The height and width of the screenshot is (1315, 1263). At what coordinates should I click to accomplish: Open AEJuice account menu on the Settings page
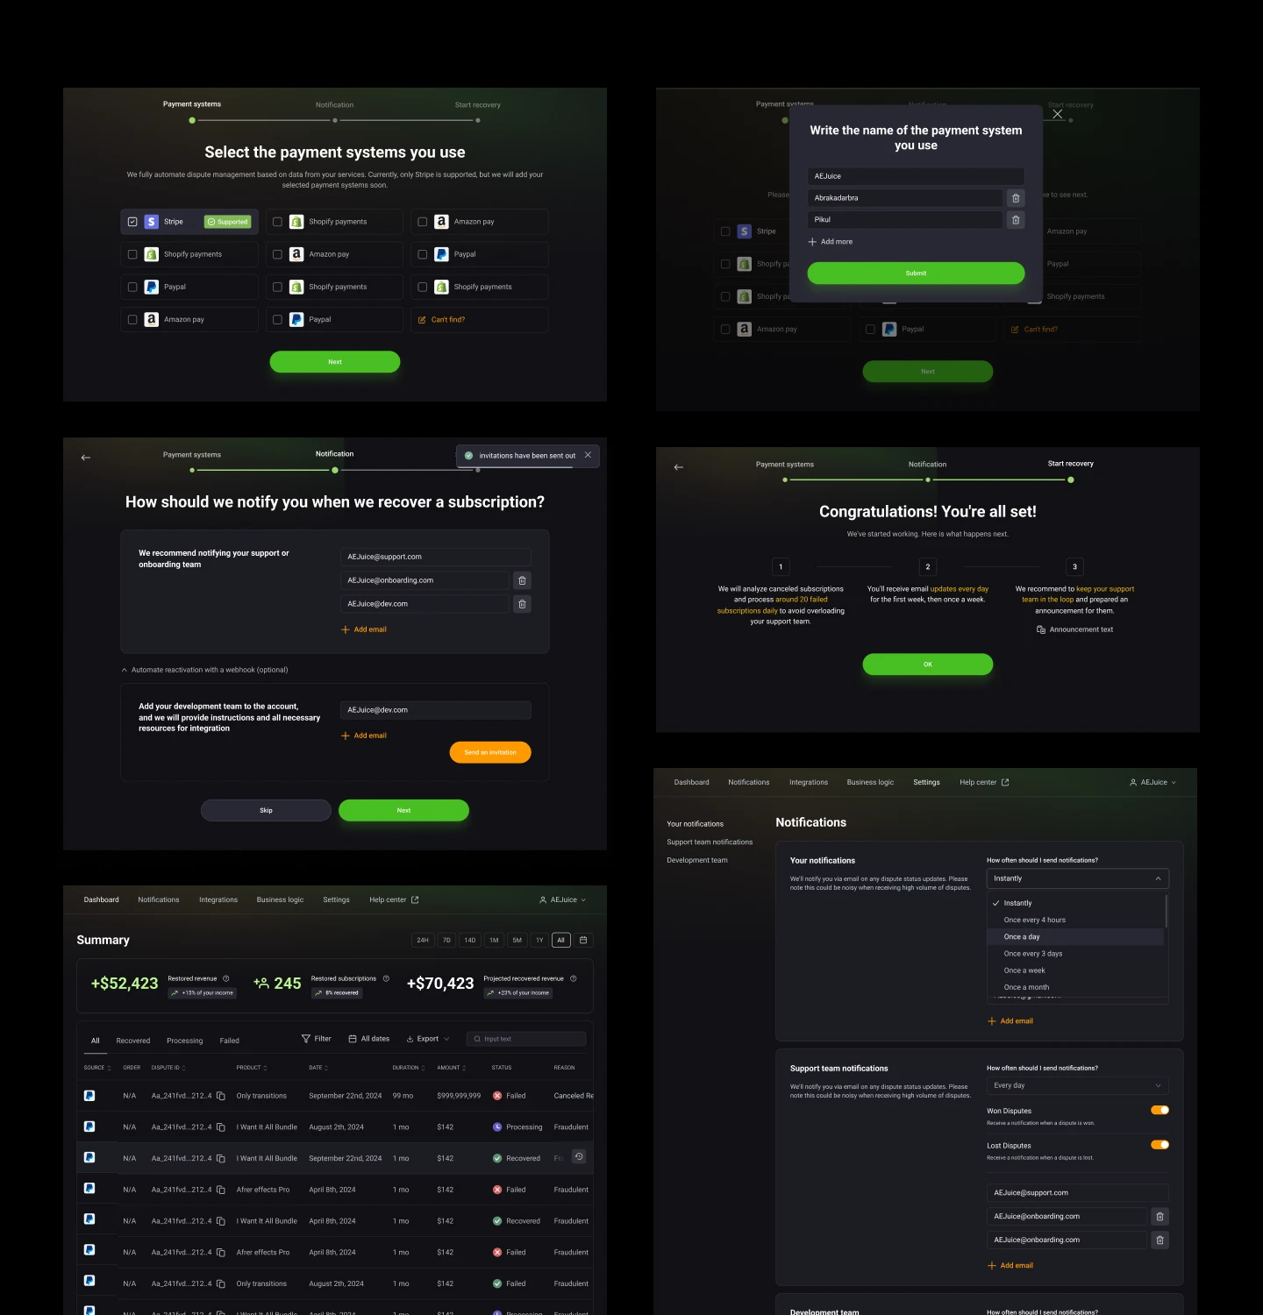(1152, 782)
